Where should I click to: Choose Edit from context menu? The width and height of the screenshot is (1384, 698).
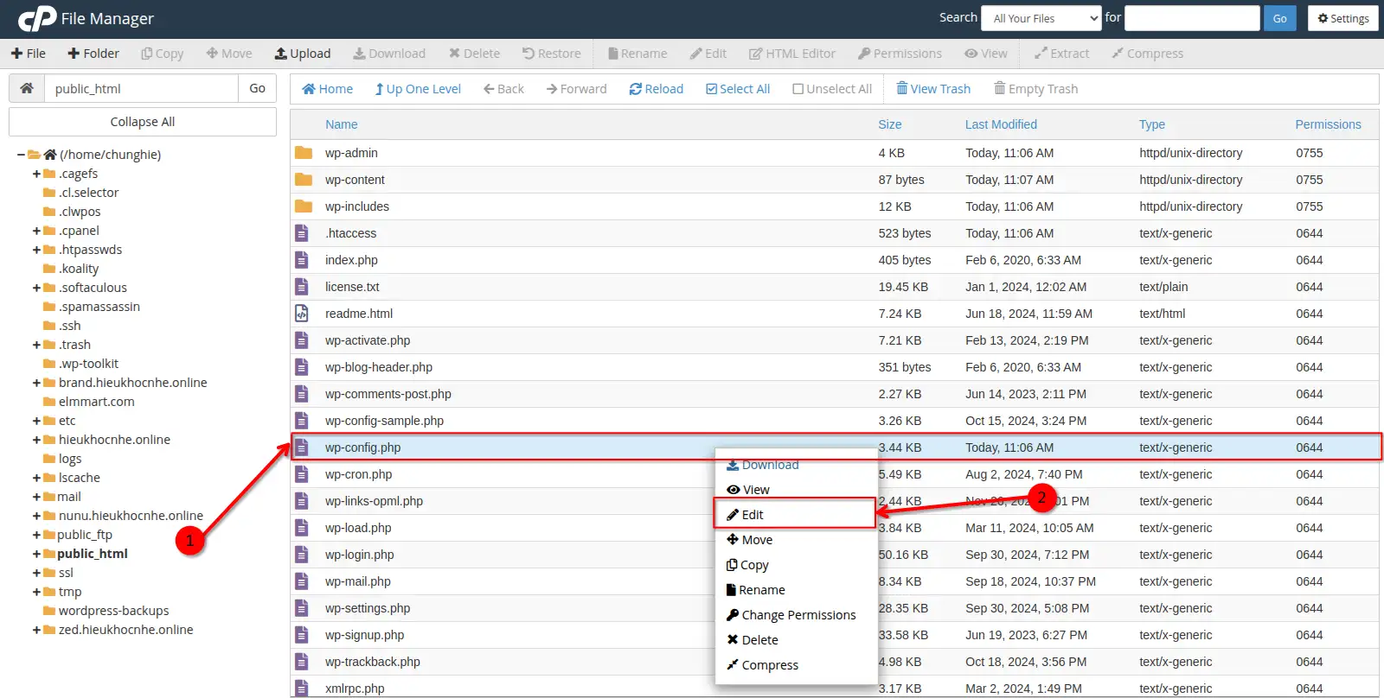click(x=745, y=515)
